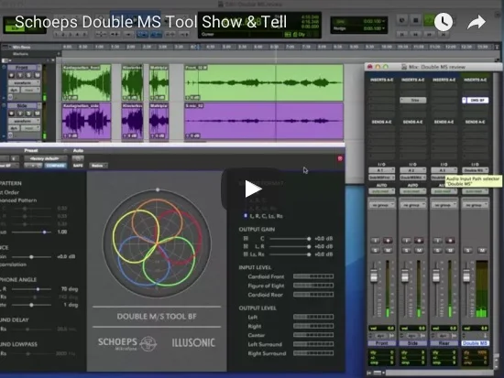Click the Stop transport button

point(416,20)
